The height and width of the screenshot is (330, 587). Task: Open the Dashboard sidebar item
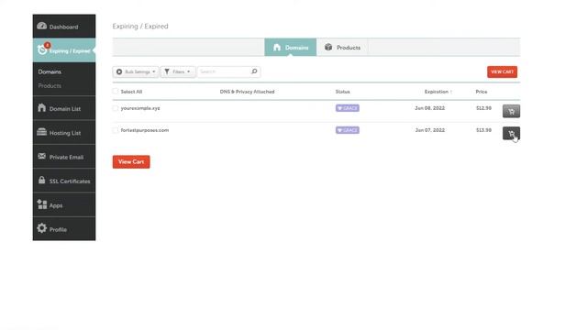point(64,27)
